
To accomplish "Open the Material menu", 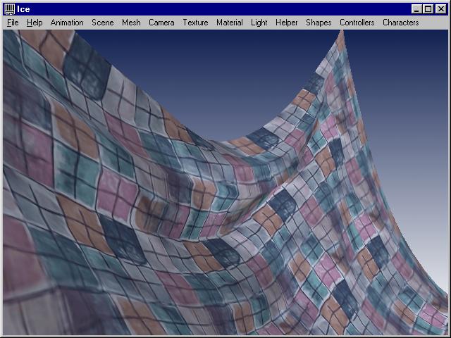I will [230, 23].
